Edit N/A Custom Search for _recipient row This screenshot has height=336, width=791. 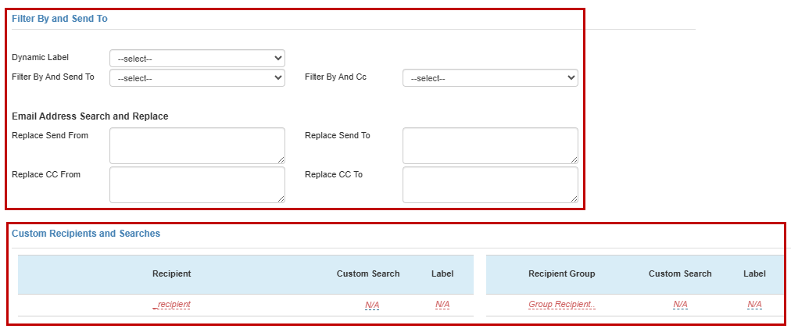(x=371, y=305)
